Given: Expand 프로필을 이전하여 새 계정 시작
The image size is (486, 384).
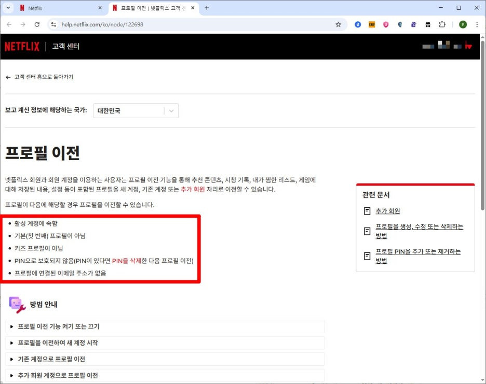Looking at the screenshot, I should point(165,343).
